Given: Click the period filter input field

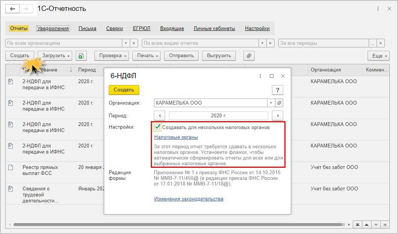Looking at the screenshot, I should click(x=324, y=43).
